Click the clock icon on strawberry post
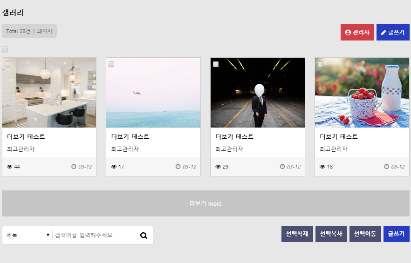 [386, 167]
